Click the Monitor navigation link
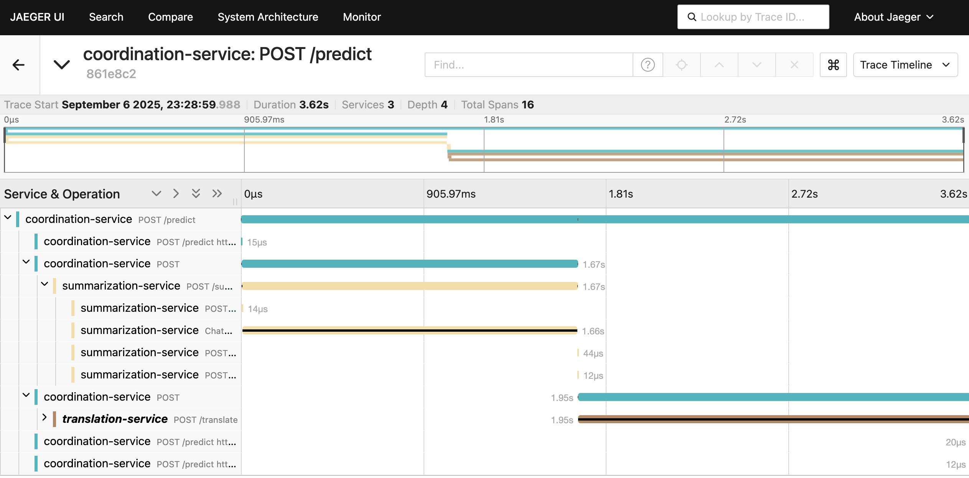 (x=362, y=17)
